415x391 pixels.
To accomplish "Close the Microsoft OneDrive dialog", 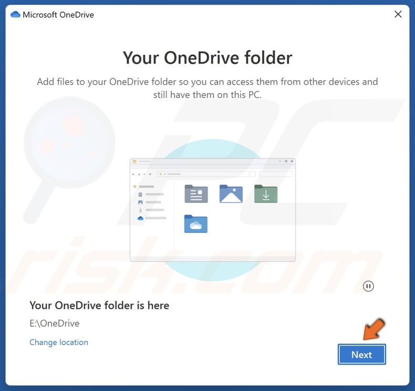I will [398, 14].
